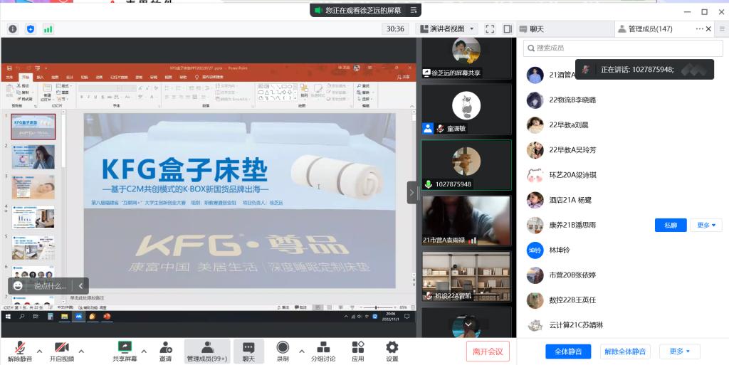Click the network signal strength icon
The image size is (729, 365).
point(48,29)
